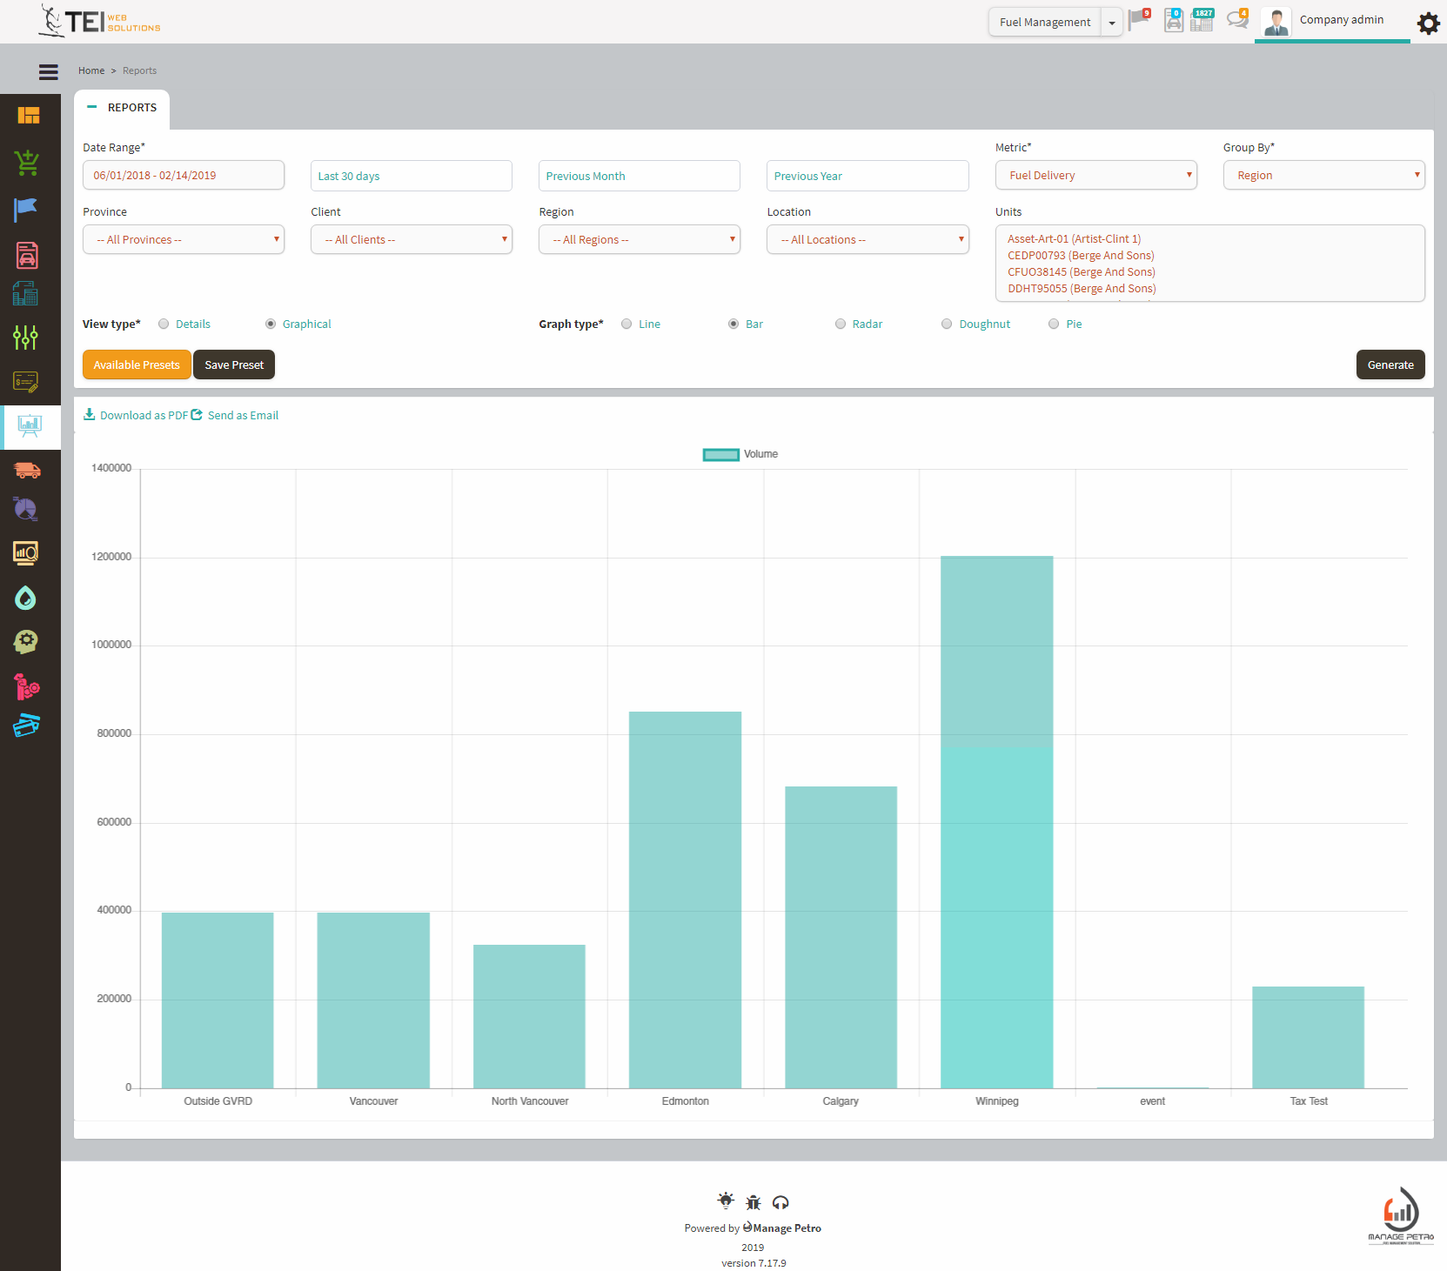1447x1271 pixels.
Task: Click the fuel drop icon in sidebar
Action: coord(25,598)
